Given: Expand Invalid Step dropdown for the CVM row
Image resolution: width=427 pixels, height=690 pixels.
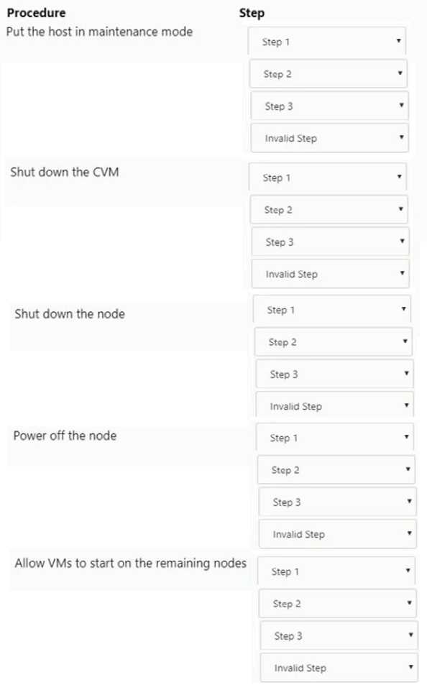Looking at the screenshot, I should click(x=330, y=274).
